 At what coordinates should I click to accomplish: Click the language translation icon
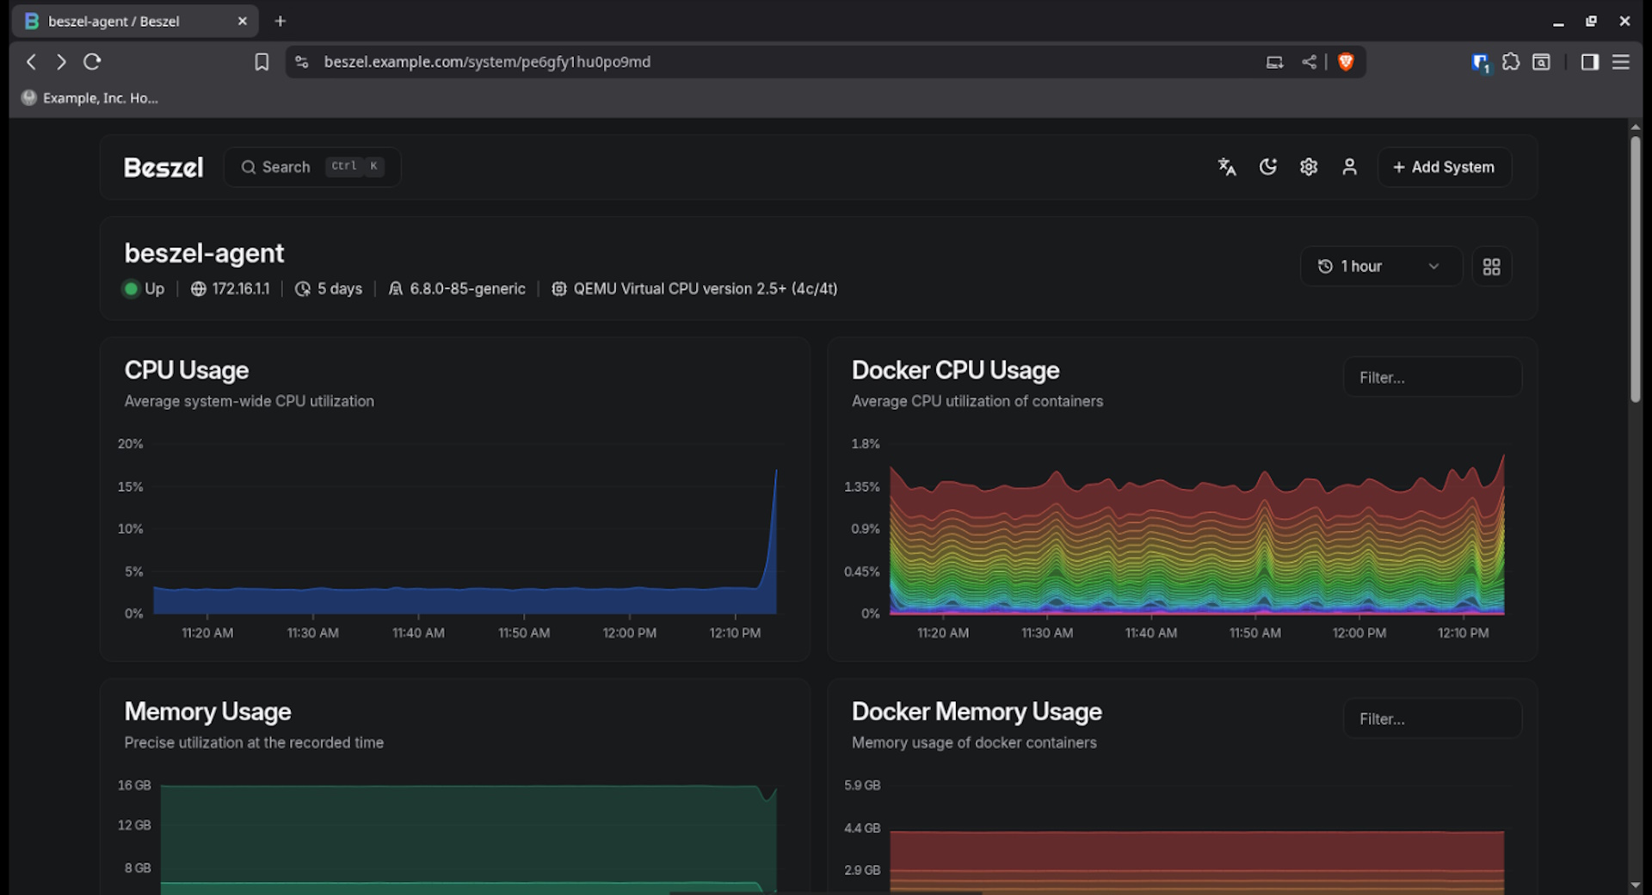(1227, 167)
